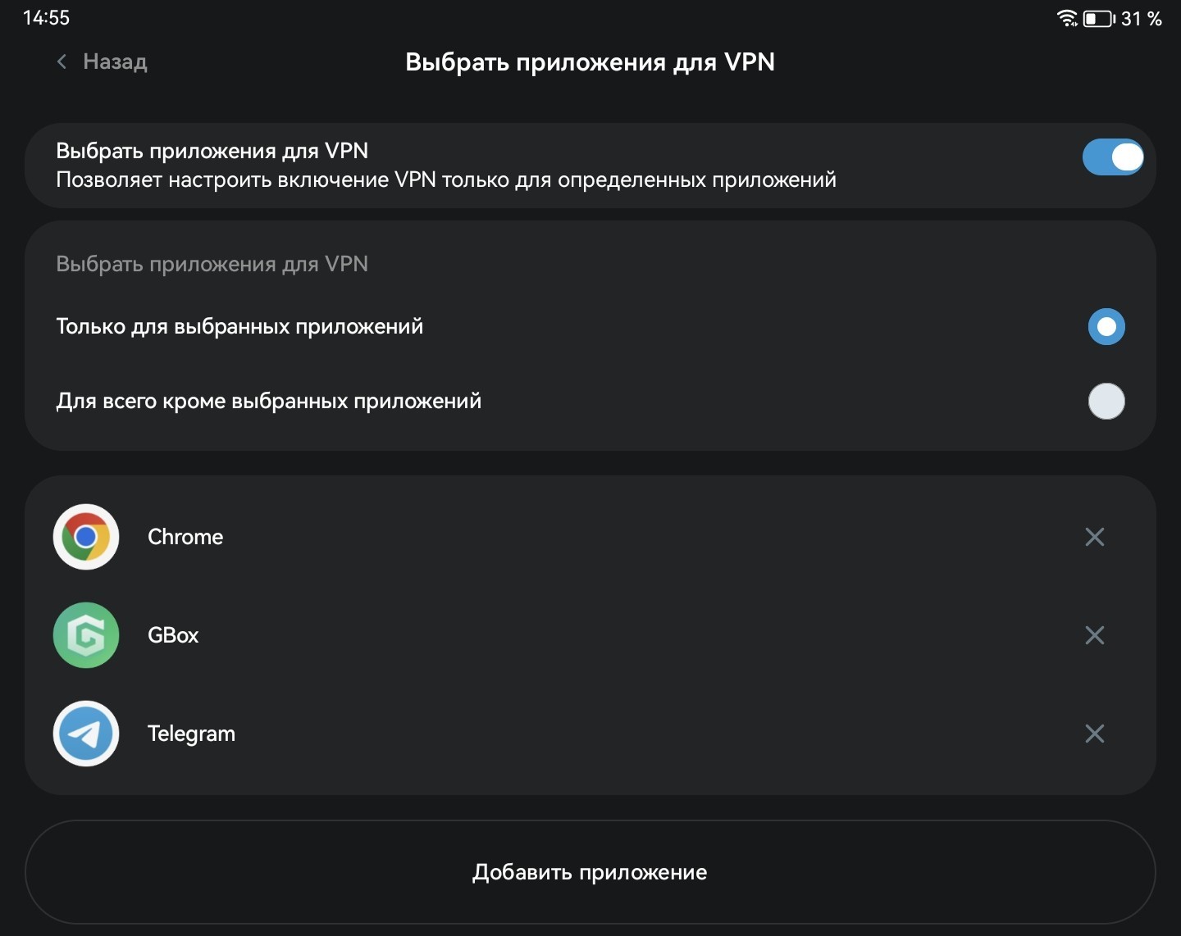Remove Telegram from the VPN list
Viewport: 1181px width, 936px height.
point(1095,734)
